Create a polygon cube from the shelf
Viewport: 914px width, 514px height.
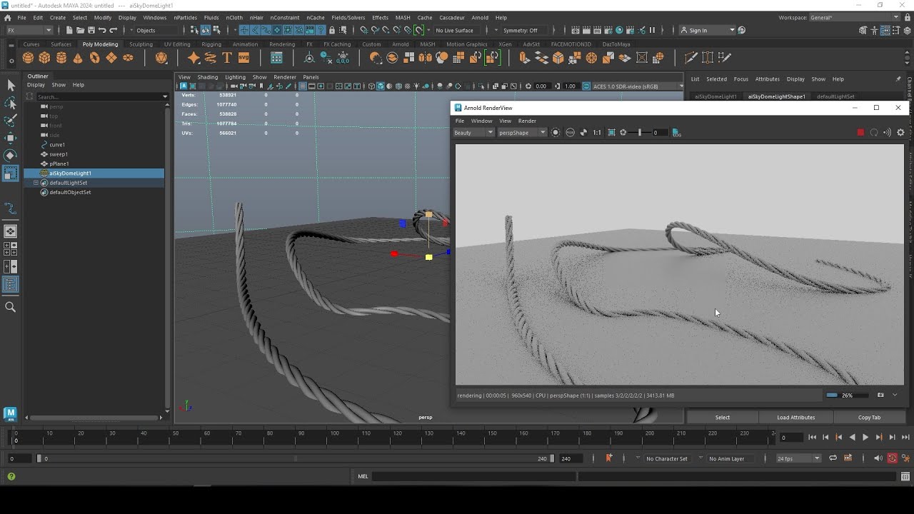pos(44,58)
